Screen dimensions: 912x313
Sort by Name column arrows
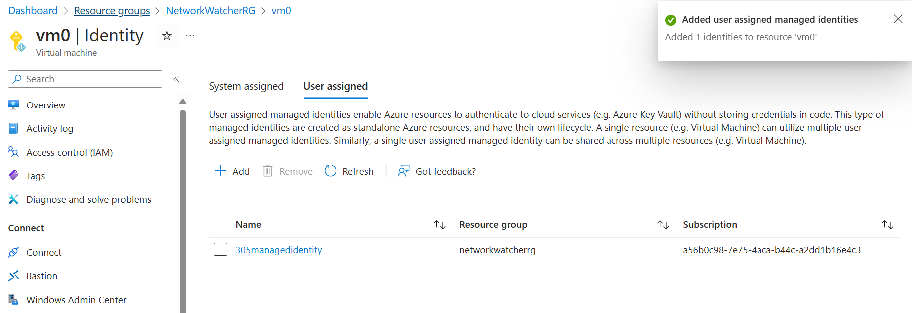pyautogui.click(x=439, y=225)
